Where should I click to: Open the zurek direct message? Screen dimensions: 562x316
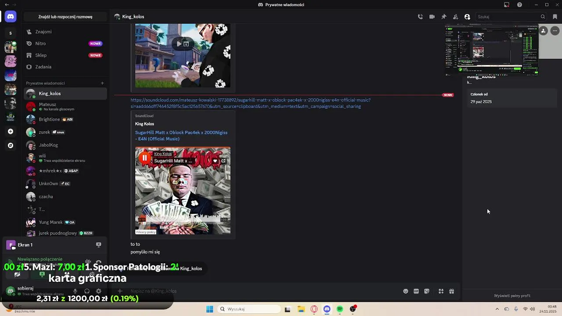[65, 132]
